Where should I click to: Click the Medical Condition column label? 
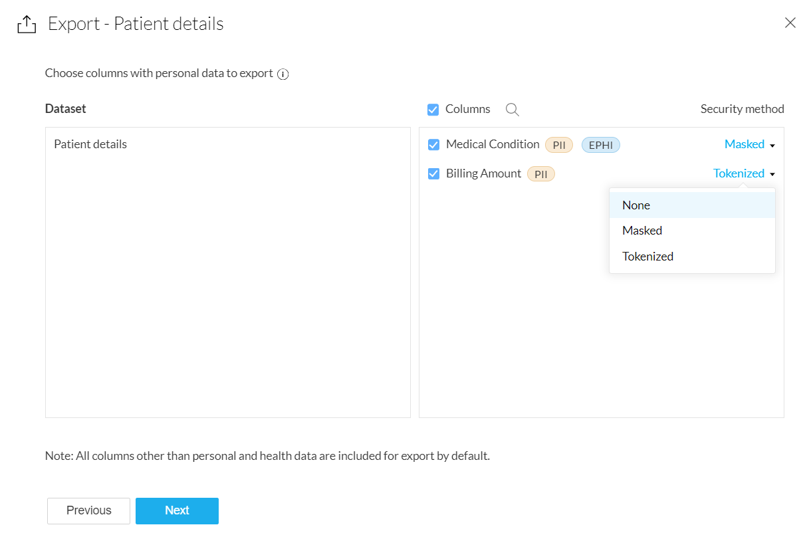493,144
